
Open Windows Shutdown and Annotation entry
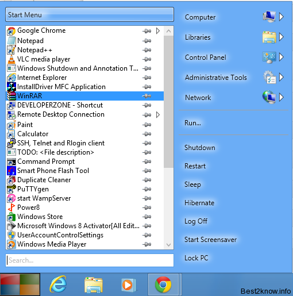[84, 68]
